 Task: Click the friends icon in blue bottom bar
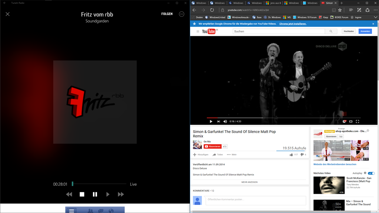coord(90,211)
